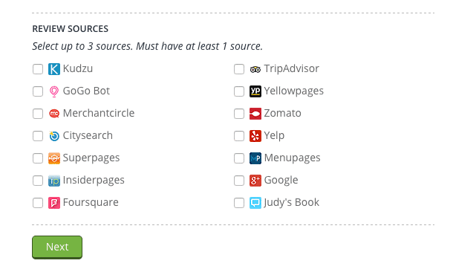Select the Merchantcircle checkbox
This screenshot has width=453, height=272.
click(38, 114)
